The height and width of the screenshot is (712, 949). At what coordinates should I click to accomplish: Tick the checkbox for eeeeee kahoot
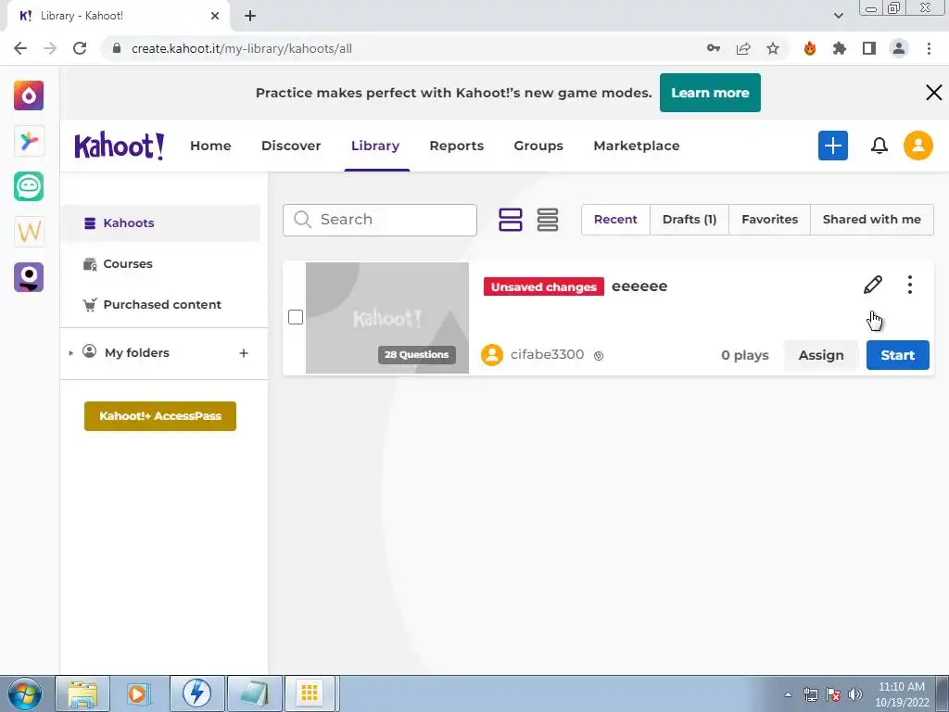click(296, 317)
